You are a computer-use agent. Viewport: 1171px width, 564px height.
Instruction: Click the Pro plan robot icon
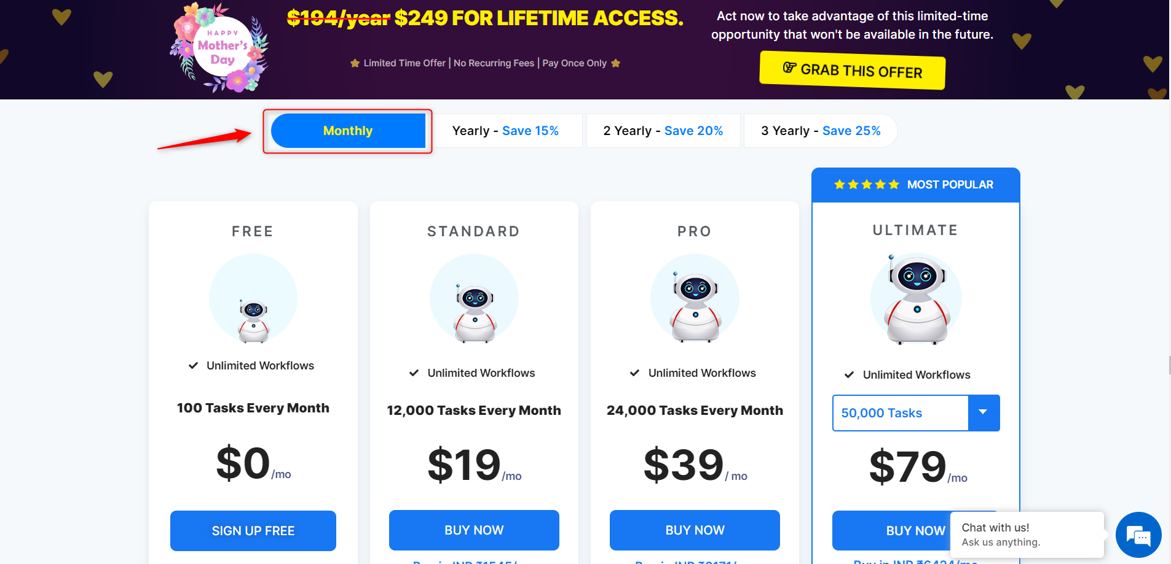tap(695, 305)
